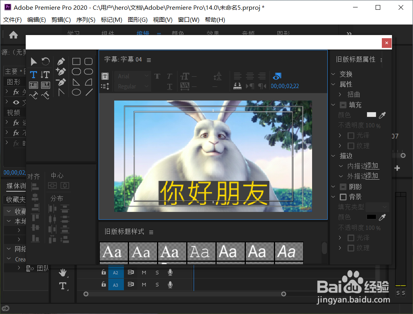Screen dimensions: 413x314
Task: Toggle lock on audio track A2
Action: pos(104,272)
